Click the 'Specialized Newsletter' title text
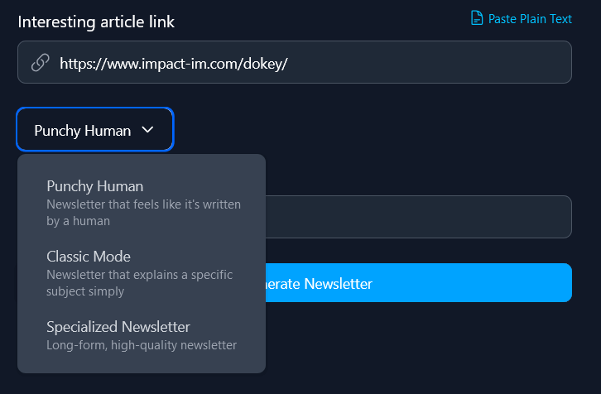This screenshot has width=601, height=394. click(118, 327)
